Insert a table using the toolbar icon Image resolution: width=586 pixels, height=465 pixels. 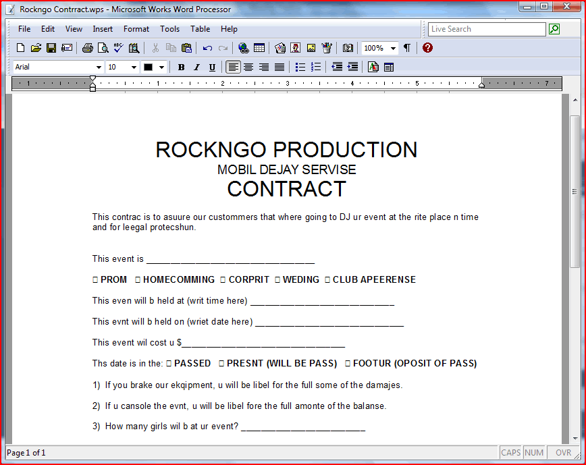pyautogui.click(x=259, y=48)
